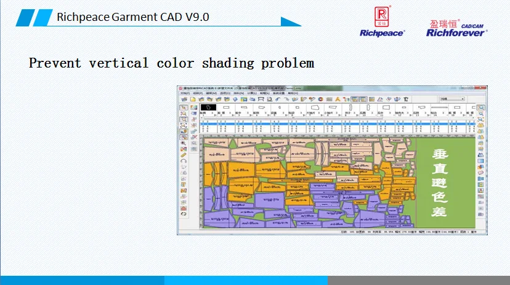
Task: Click the orange letter A text icon
Action: (338, 100)
